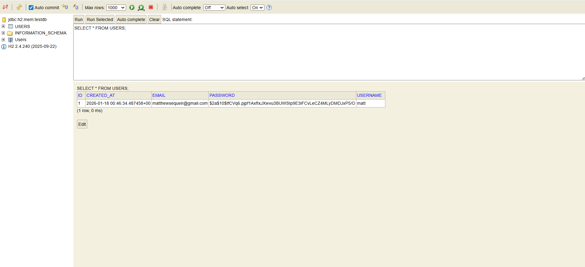Open the Auto select On dropdown
Image resolution: width=585 pixels, height=267 pixels.
257,8
